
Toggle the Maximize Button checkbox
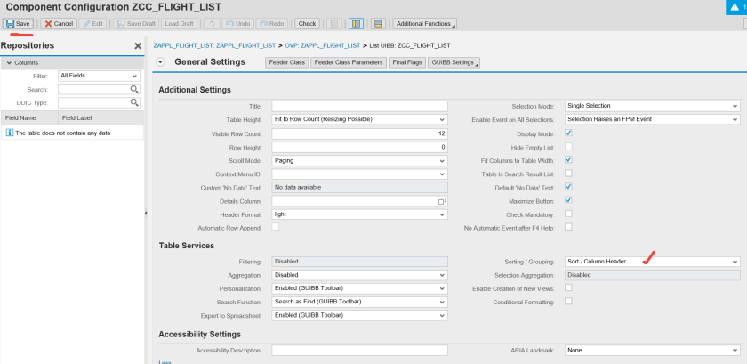pos(569,200)
